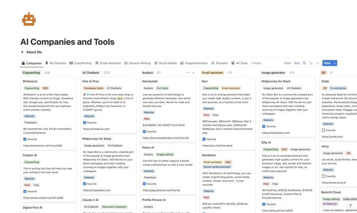Click the Avatars group three-dot icon
Image resolution: width=357 pixels, height=213 pixels.
click(x=188, y=73)
